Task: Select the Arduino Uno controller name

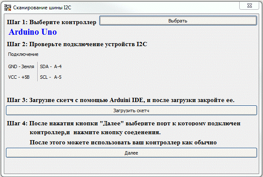Action: (x=33, y=32)
